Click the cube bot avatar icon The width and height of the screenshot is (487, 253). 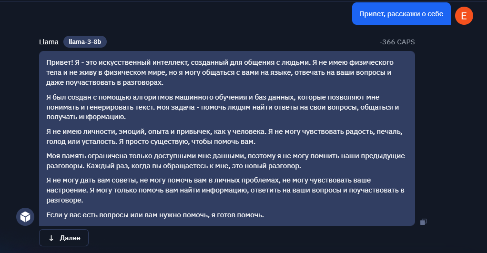coord(25,217)
